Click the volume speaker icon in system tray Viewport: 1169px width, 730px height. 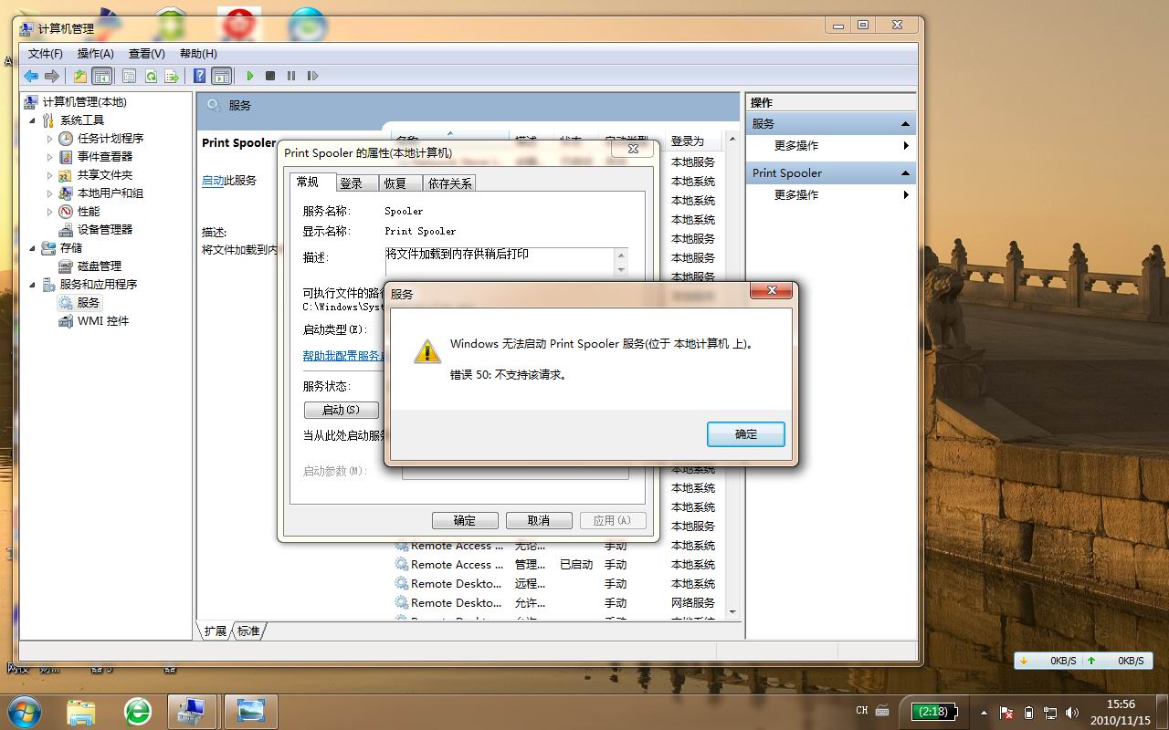pos(1071,712)
